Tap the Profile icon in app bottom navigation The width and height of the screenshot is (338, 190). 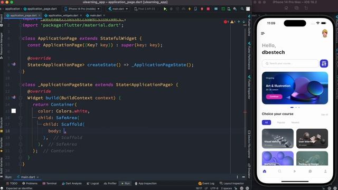coord(325,171)
